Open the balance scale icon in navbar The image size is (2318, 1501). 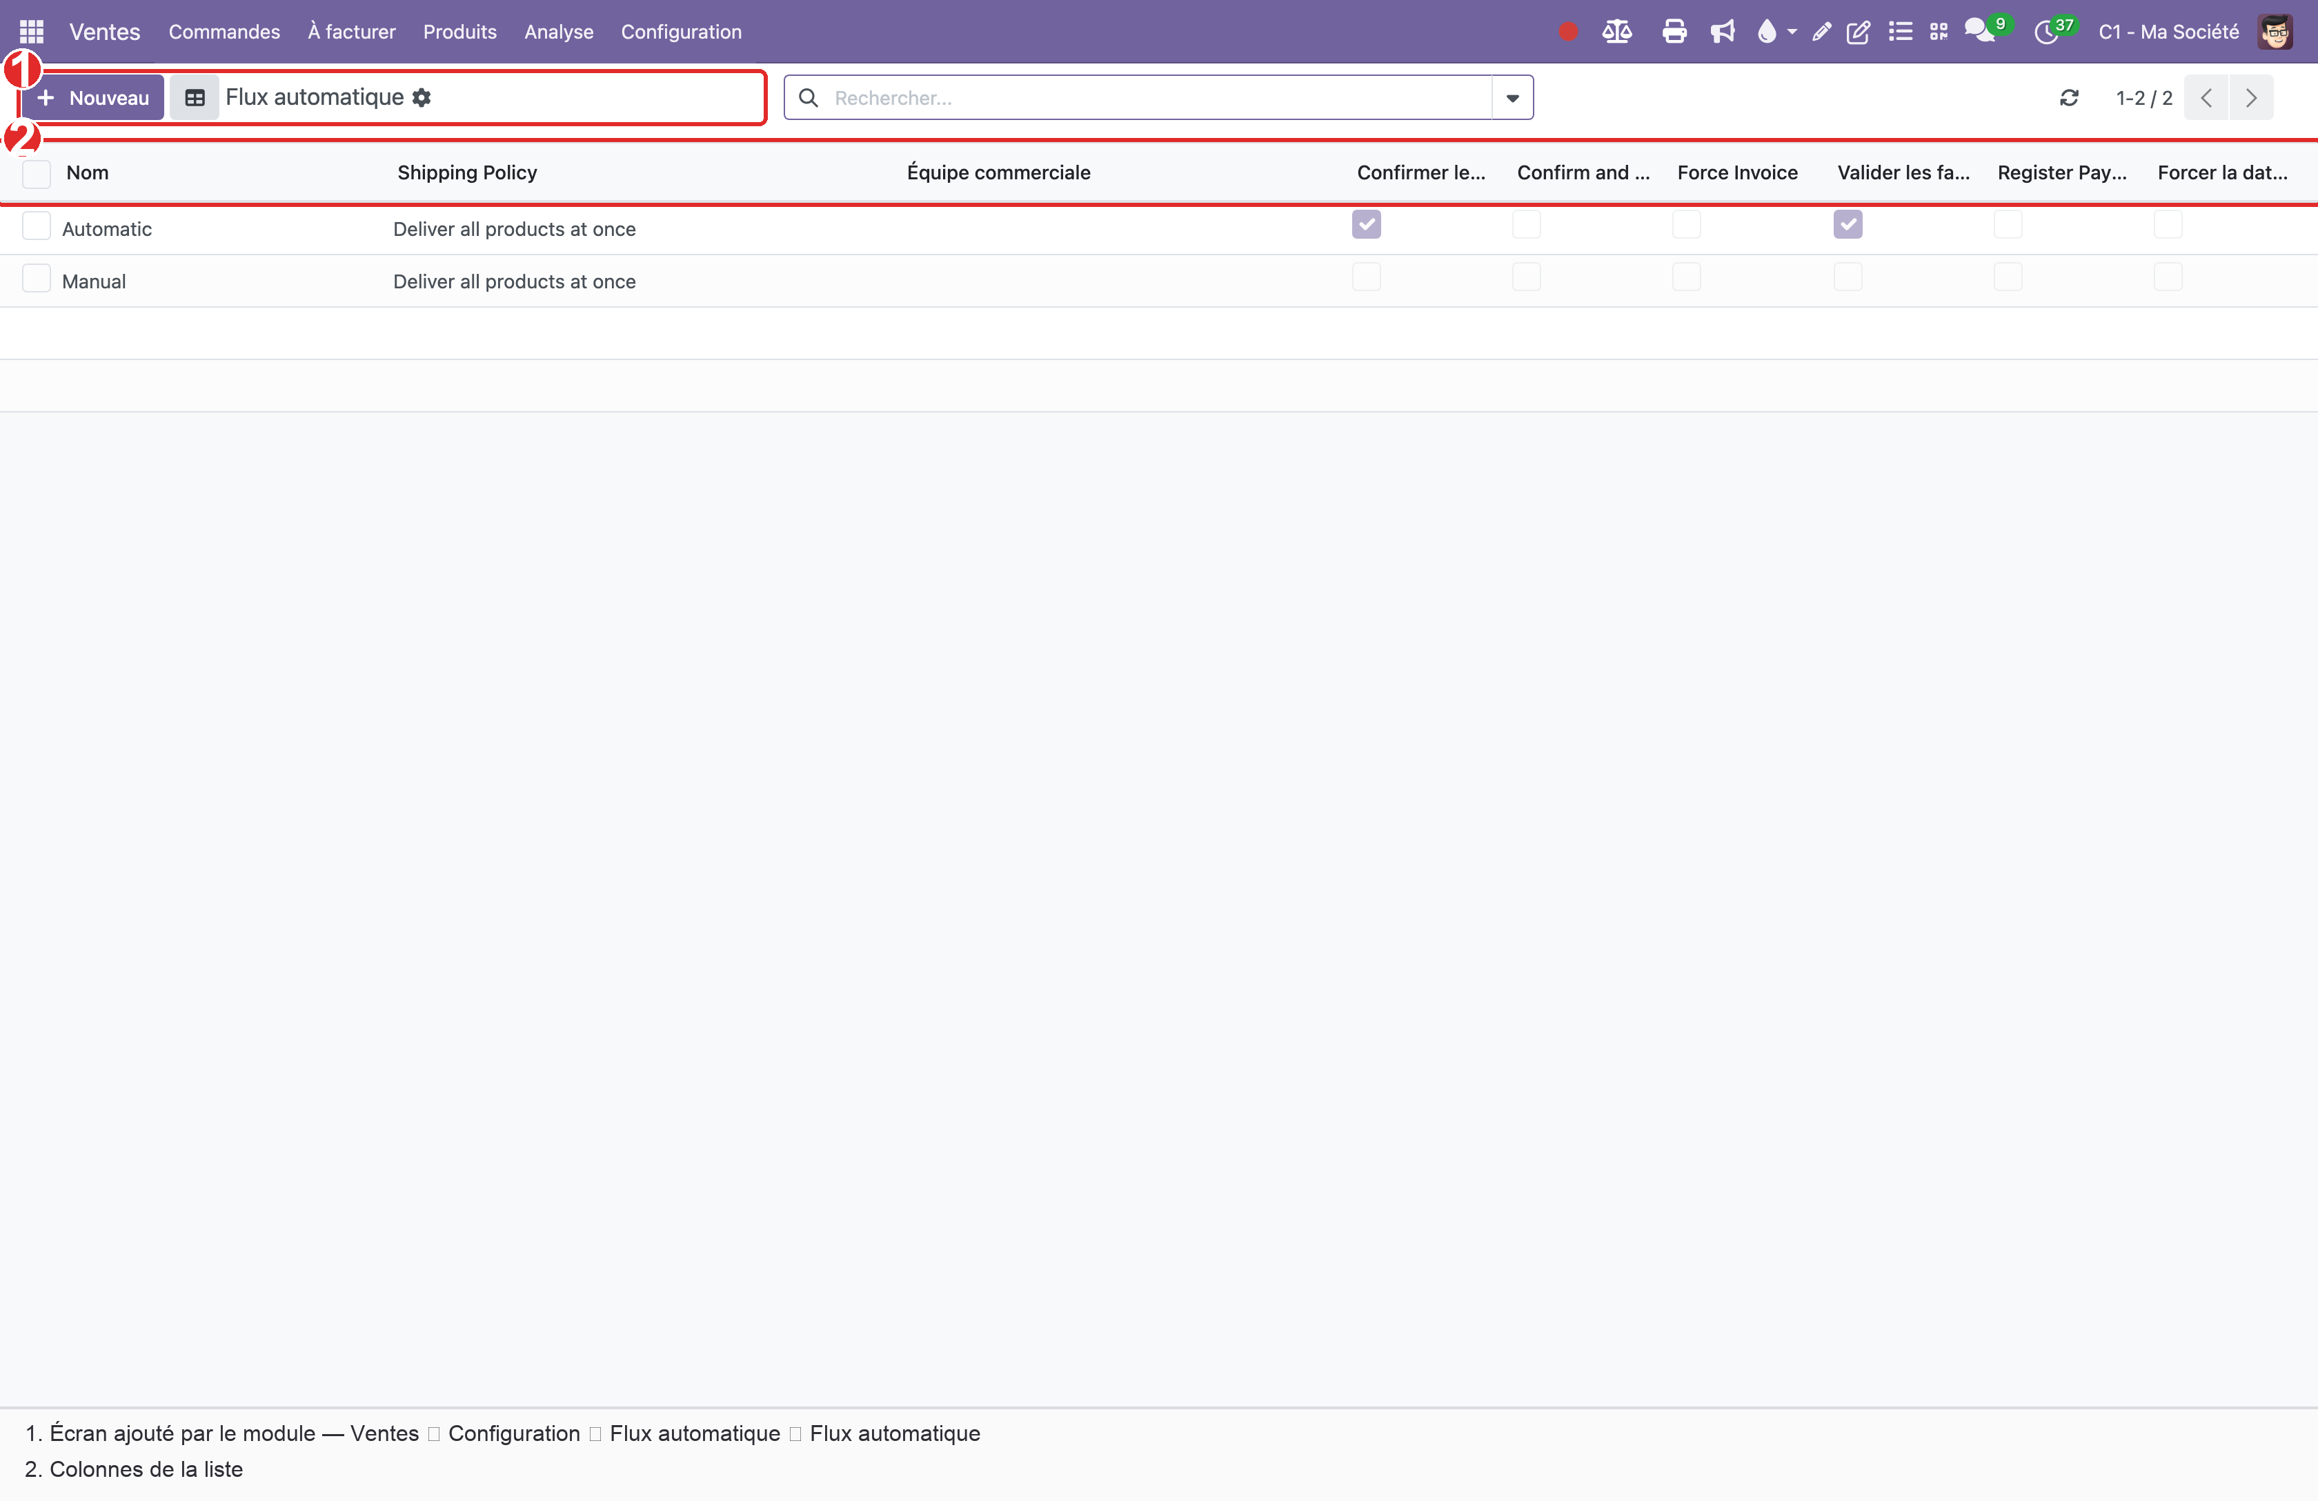tap(1617, 32)
